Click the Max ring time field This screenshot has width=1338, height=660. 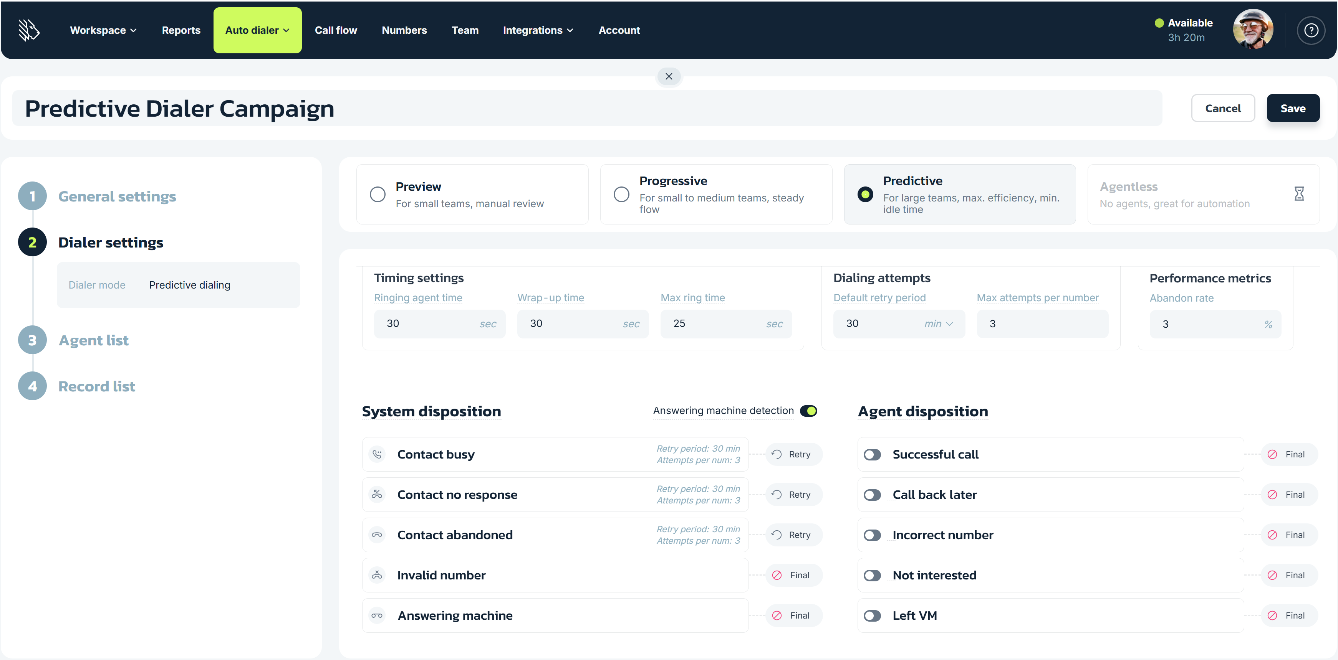click(x=726, y=324)
